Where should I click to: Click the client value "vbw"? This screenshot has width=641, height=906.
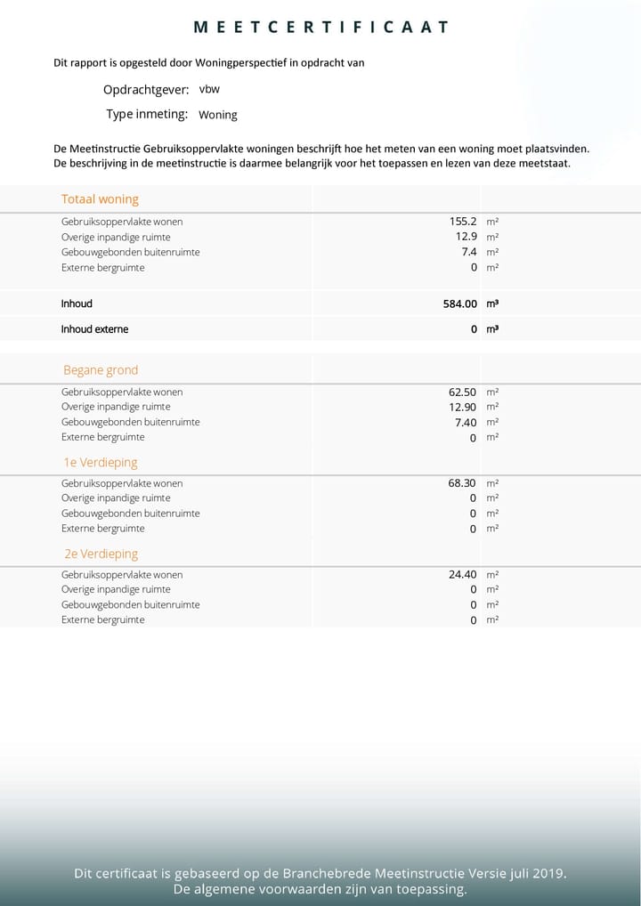209,90
